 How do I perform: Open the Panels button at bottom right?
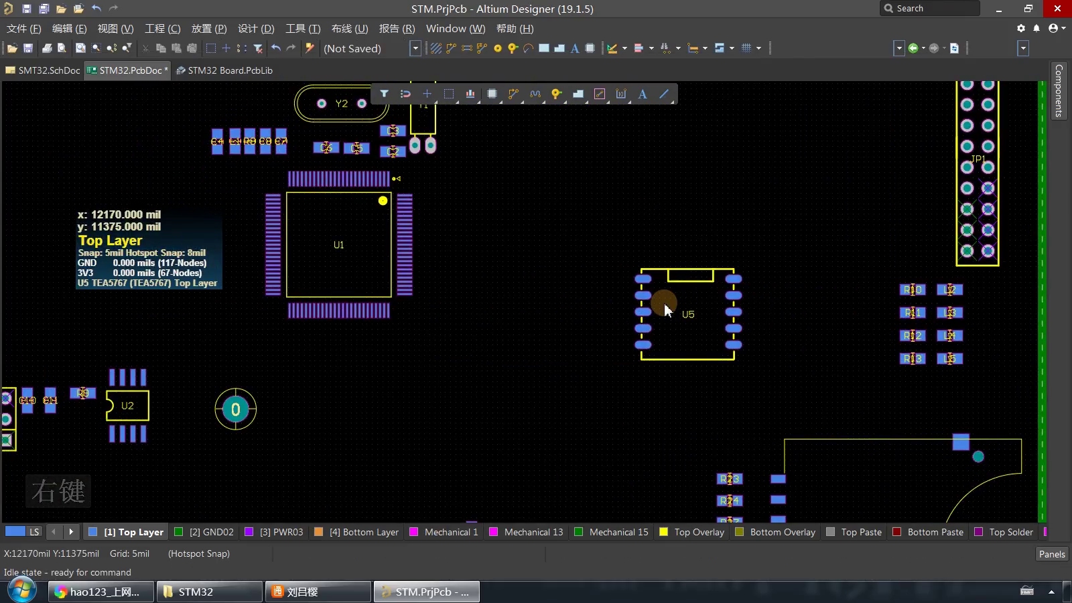[x=1051, y=554]
